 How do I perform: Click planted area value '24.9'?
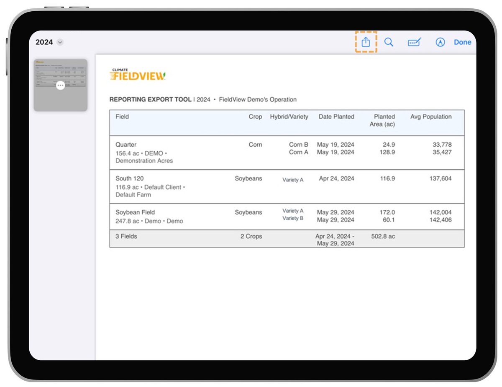[389, 145]
